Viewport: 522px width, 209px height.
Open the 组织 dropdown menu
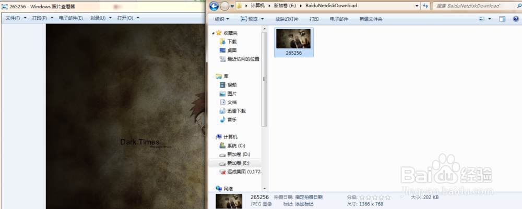click(x=222, y=19)
